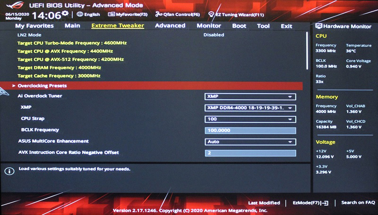Click the 06/15/2020 date
Viewport: 378px width, 215px height.
coord(17,14)
